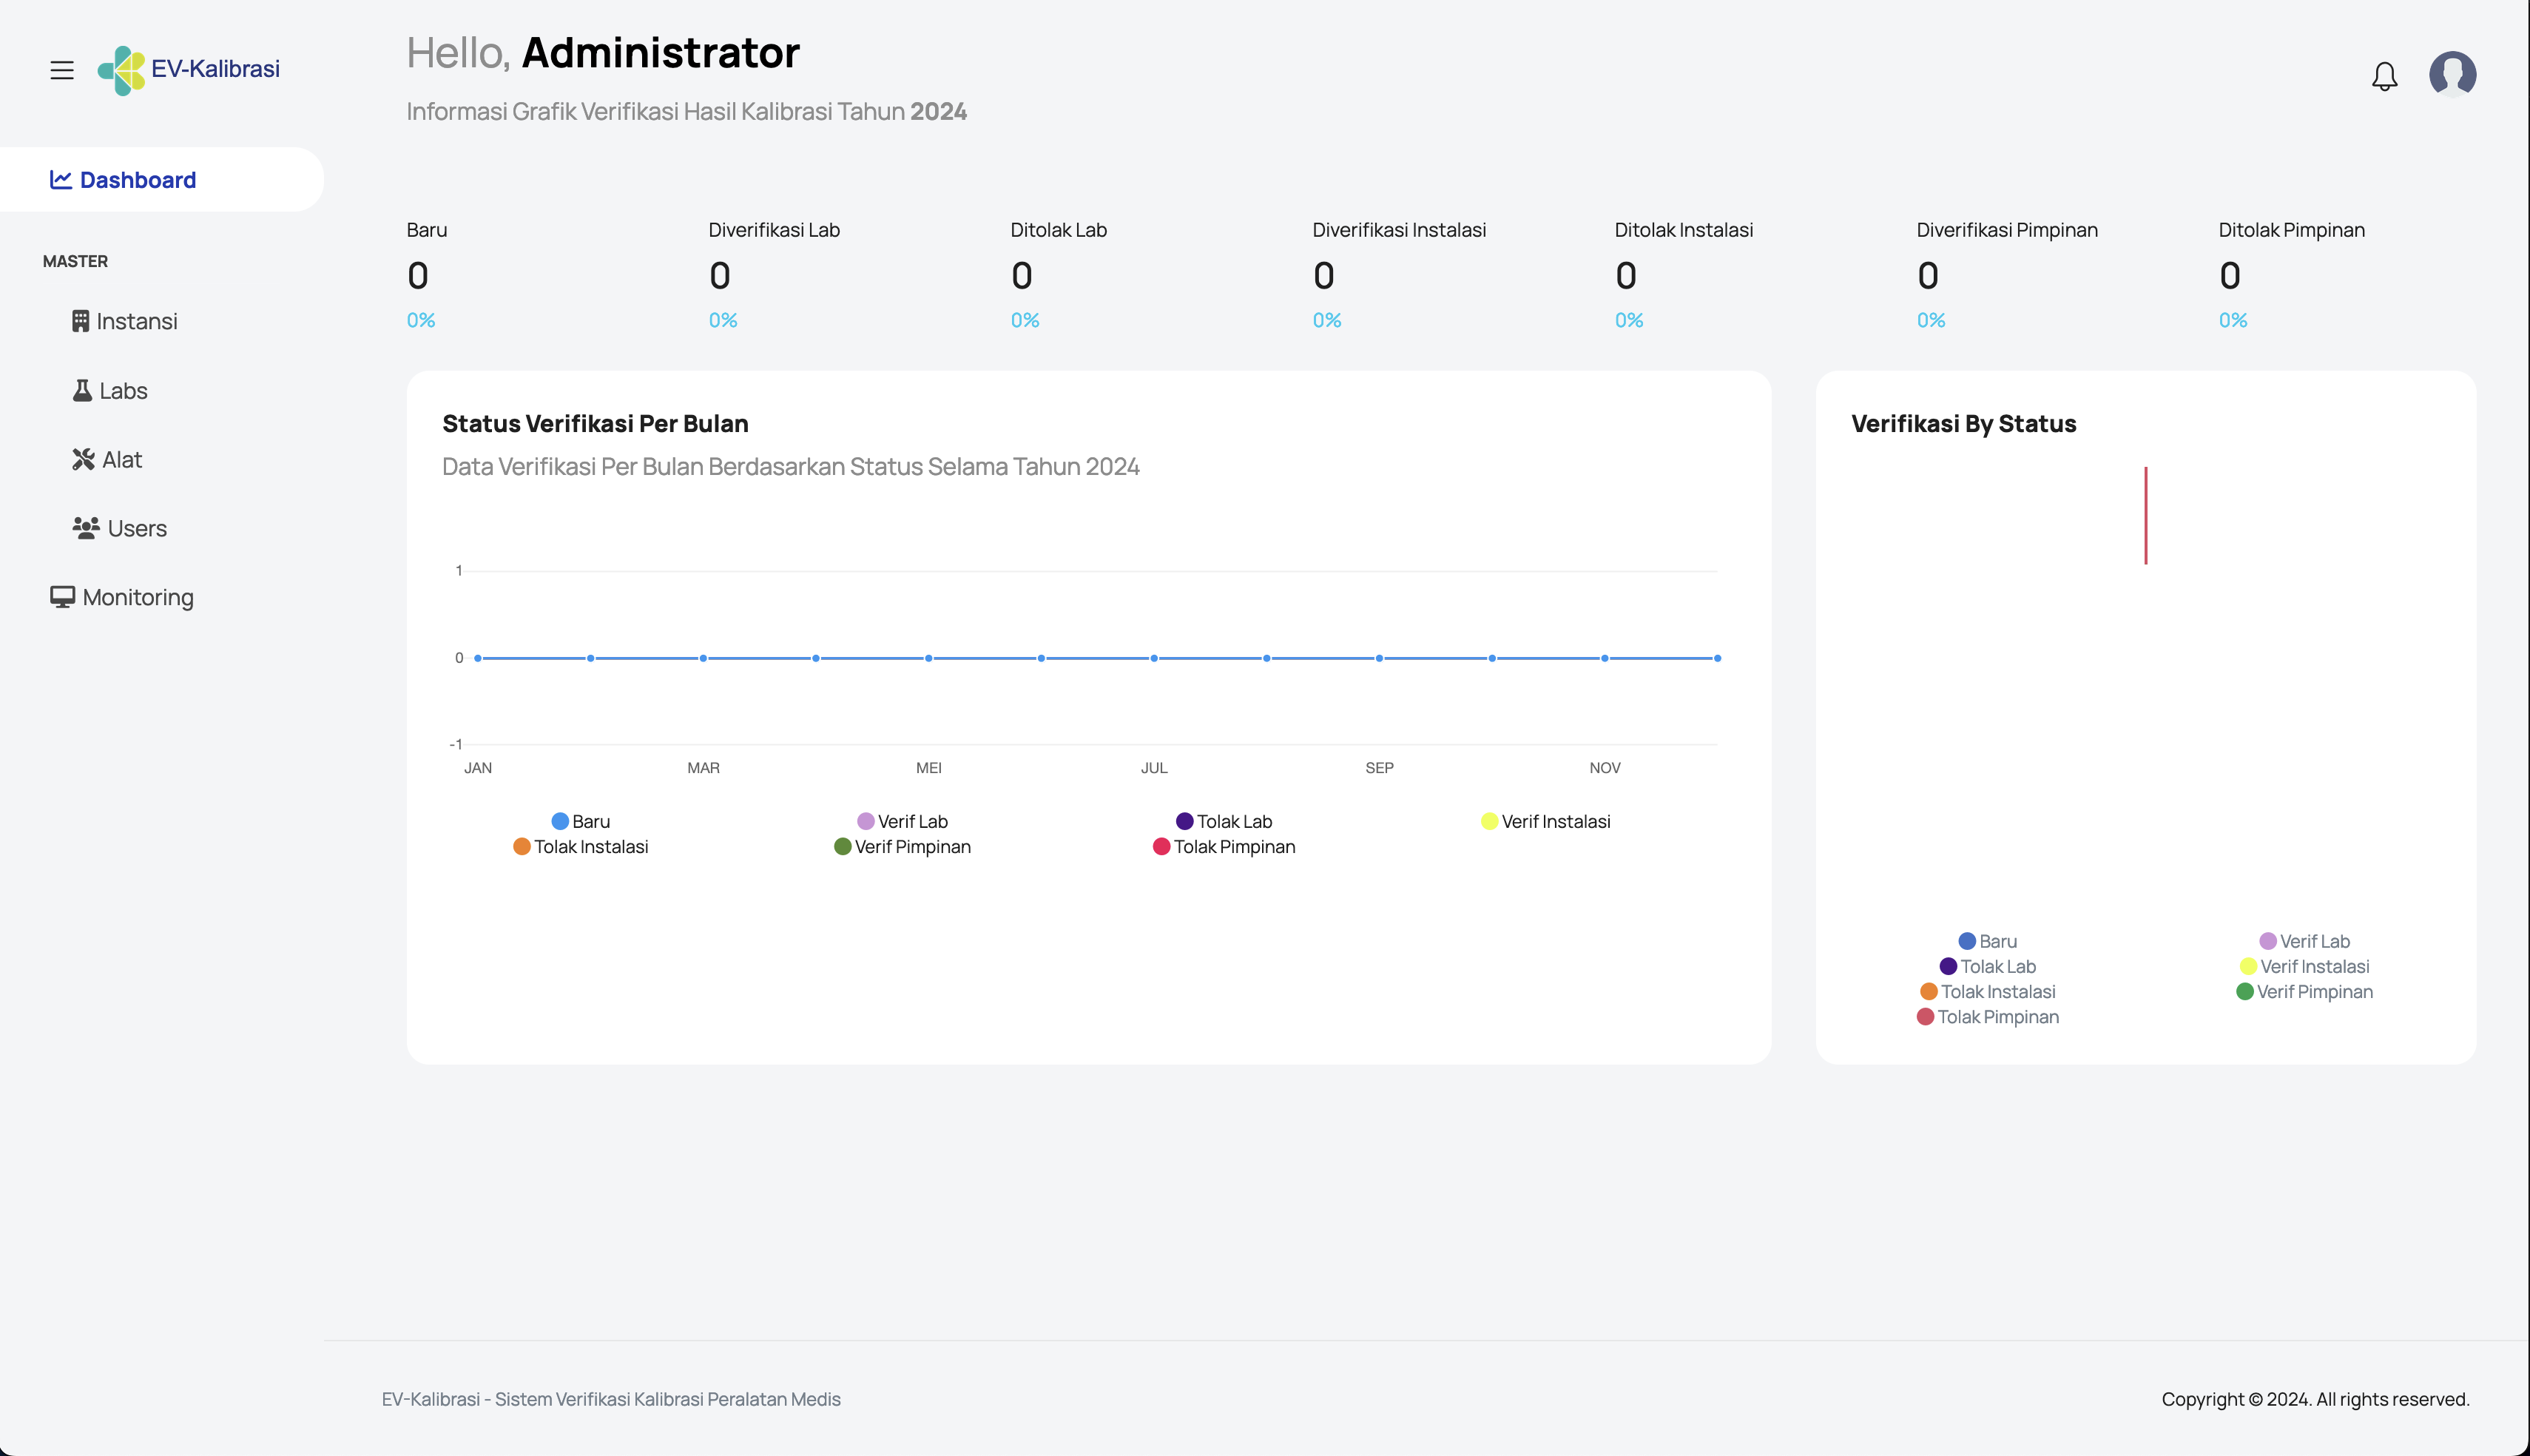Click the Alat tools icon

click(x=83, y=459)
